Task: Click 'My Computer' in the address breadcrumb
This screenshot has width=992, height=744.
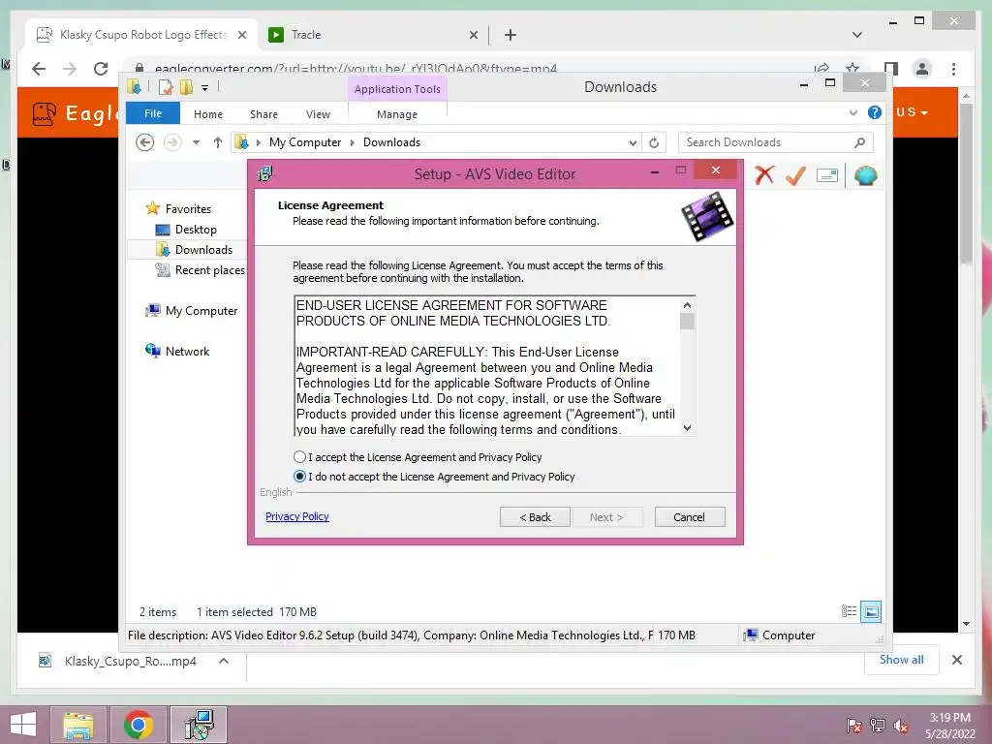Action: (305, 142)
